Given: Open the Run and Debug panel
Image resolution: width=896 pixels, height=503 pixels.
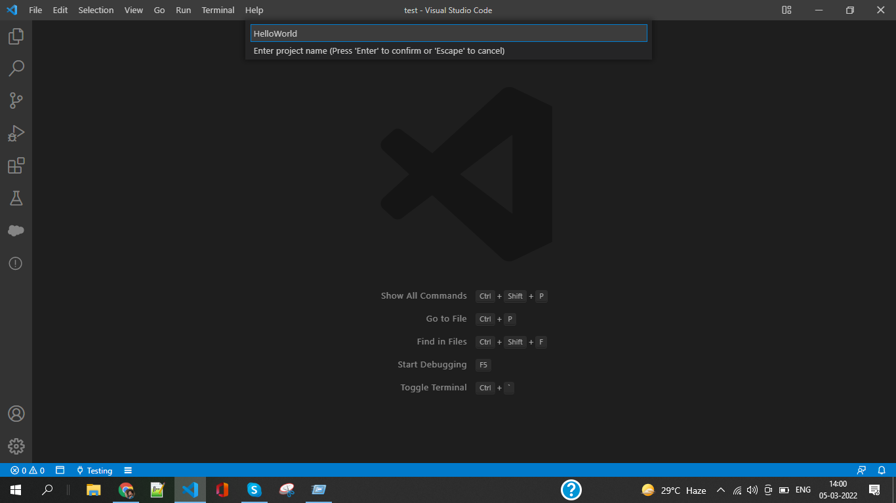Looking at the screenshot, I should pyautogui.click(x=16, y=133).
